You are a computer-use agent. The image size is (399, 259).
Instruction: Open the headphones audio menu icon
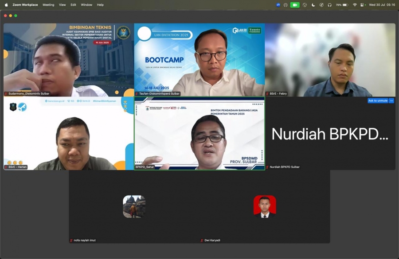click(x=329, y=5)
